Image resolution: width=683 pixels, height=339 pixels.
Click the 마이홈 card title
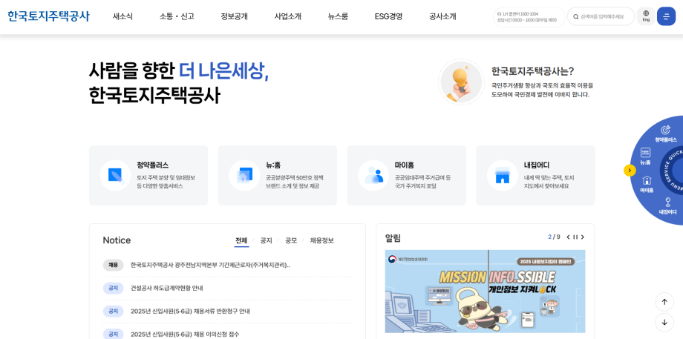click(x=404, y=165)
